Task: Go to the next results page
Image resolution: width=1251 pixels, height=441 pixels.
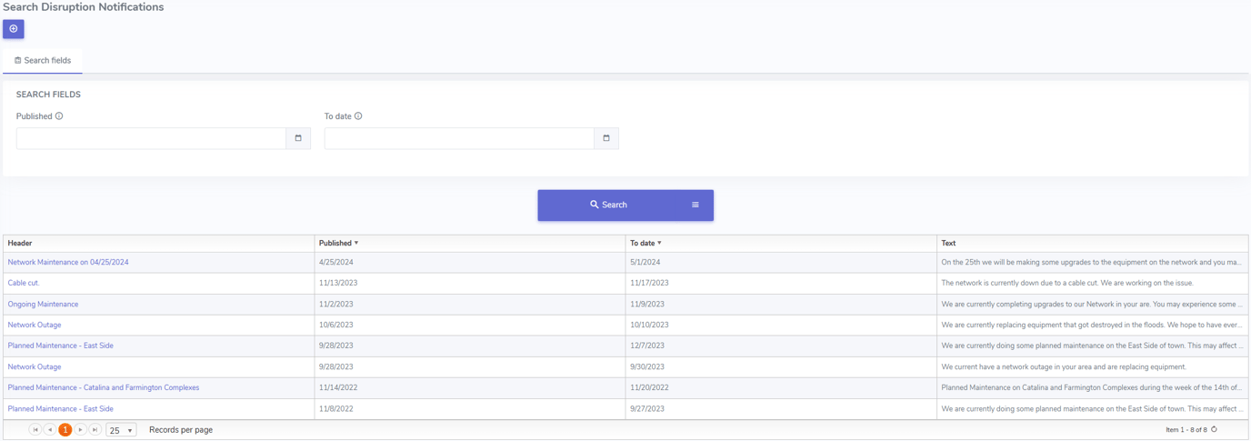Action: 81,430
